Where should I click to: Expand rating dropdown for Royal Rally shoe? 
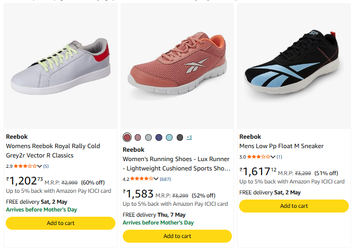click(x=40, y=166)
